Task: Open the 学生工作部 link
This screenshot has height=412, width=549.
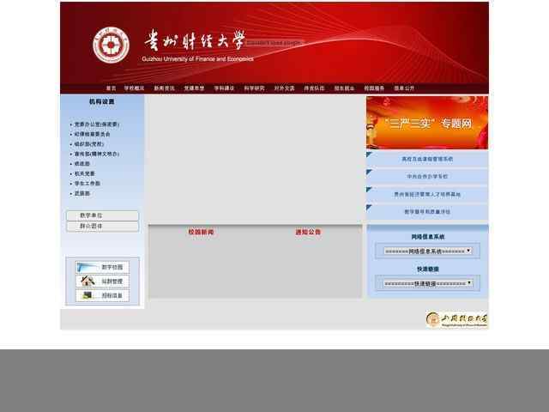Action: coord(87,183)
